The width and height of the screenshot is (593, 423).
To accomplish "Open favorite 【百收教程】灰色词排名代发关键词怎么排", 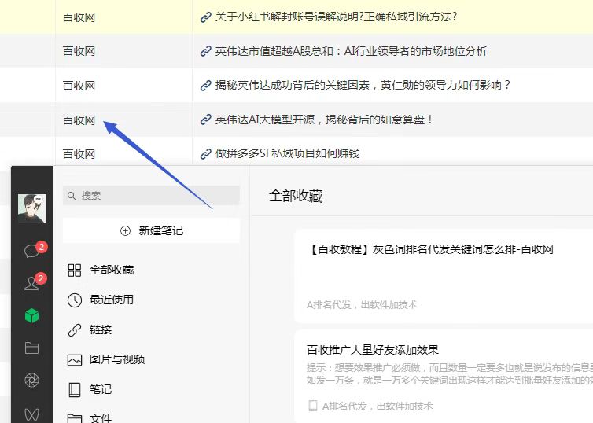I will point(444,276).
